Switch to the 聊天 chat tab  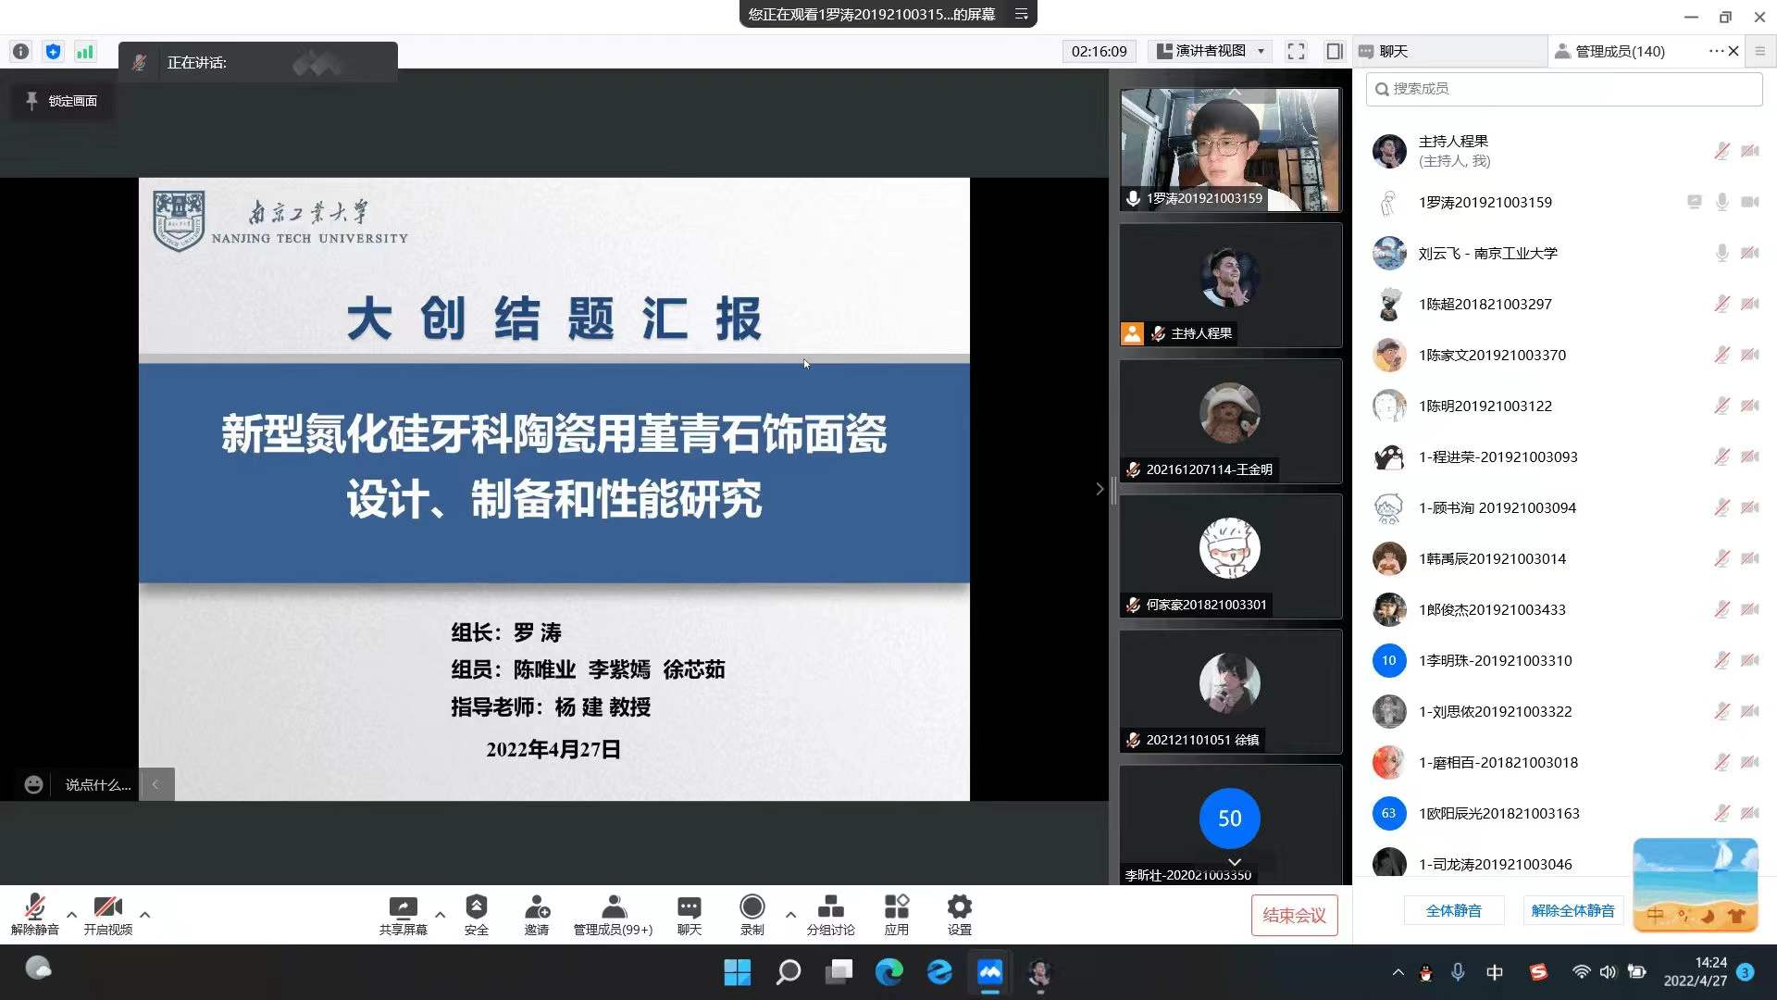click(x=1393, y=51)
